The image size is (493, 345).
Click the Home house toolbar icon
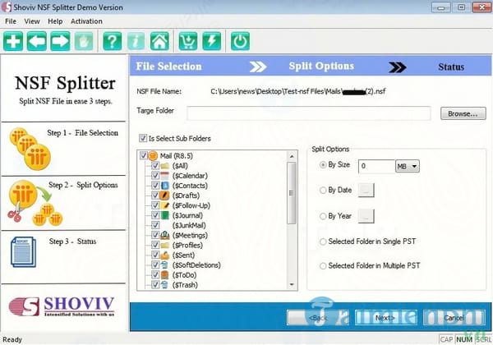pyautogui.click(x=159, y=41)
